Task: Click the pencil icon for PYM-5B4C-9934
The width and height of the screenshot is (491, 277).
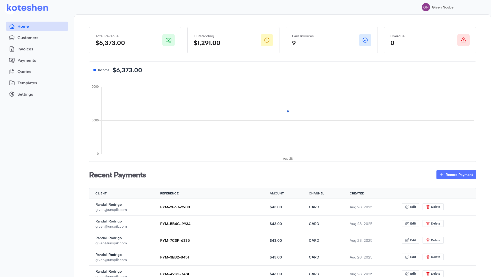Action: point(407,224)
